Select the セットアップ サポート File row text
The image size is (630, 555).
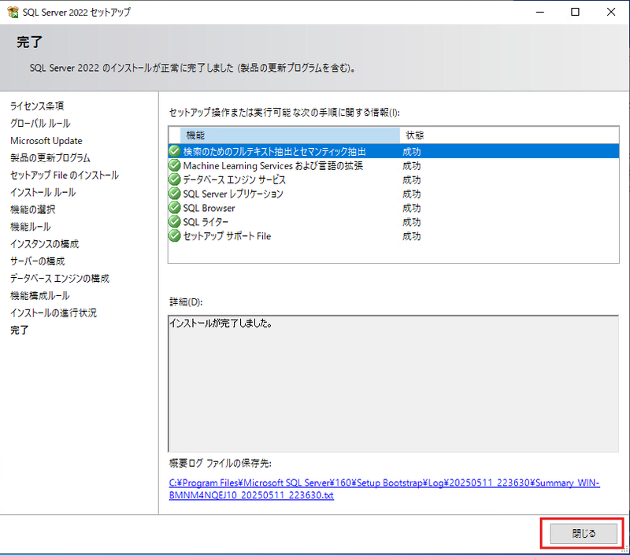pos(227,236)
